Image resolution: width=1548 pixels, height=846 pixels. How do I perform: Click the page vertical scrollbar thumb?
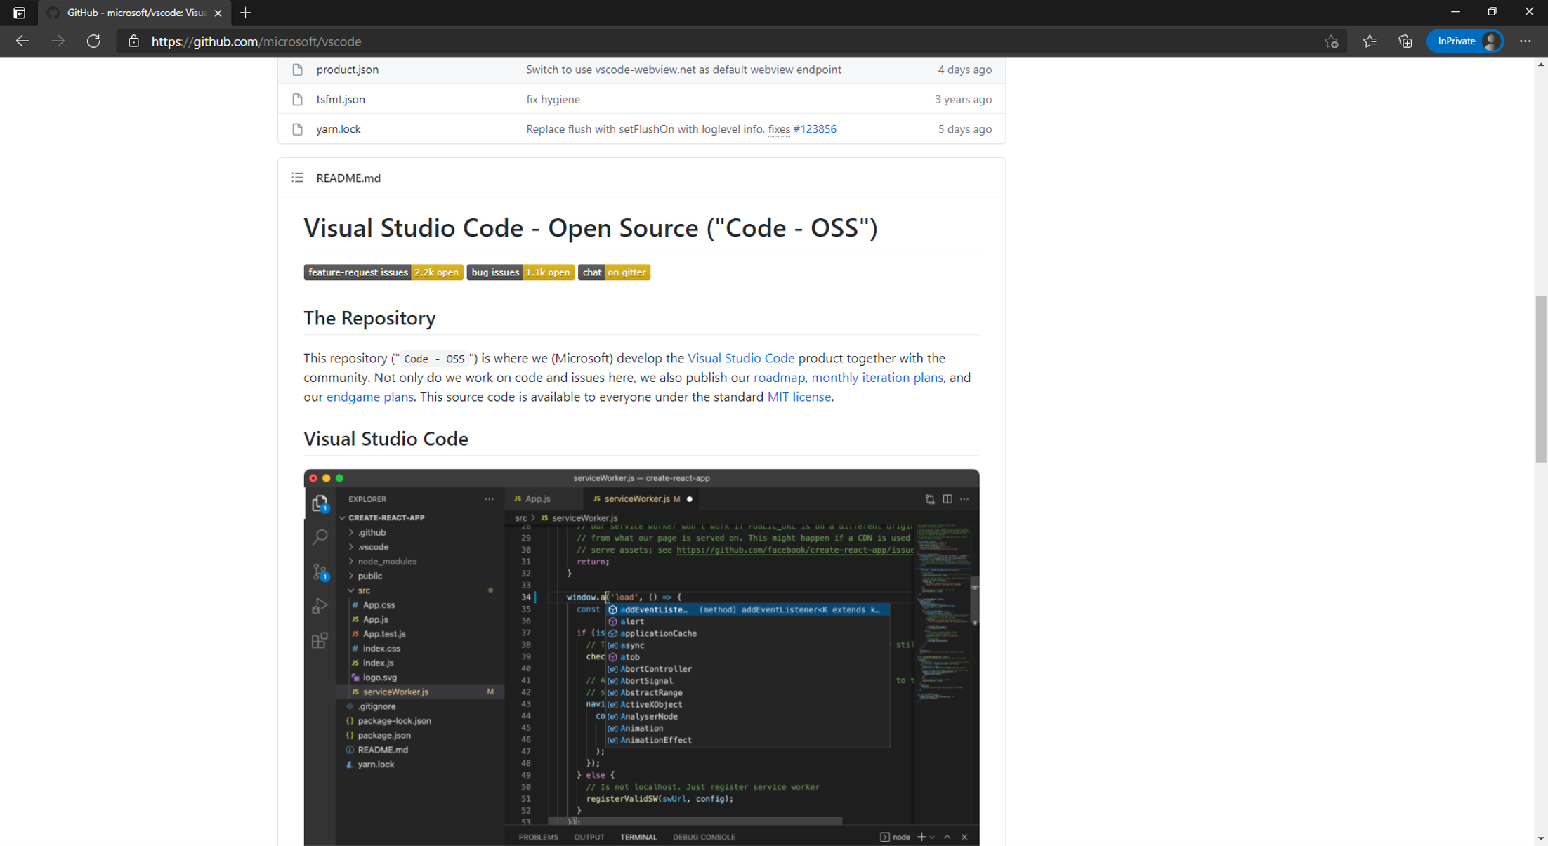(1540, 379)
